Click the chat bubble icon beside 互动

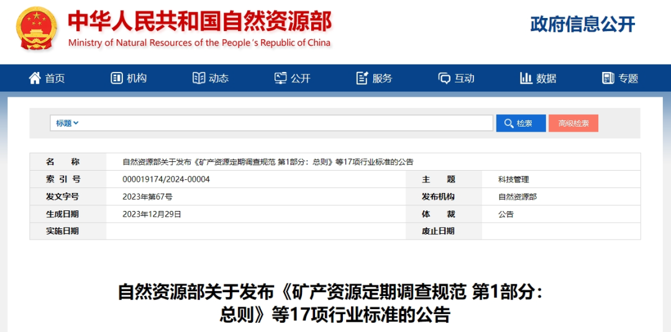444,78
